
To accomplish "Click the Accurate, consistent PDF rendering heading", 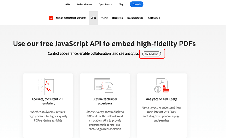I will pos(48,101).
